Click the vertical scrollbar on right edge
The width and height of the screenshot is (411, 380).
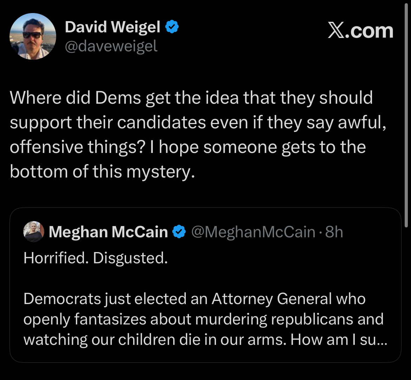click(x=407, y=112)
